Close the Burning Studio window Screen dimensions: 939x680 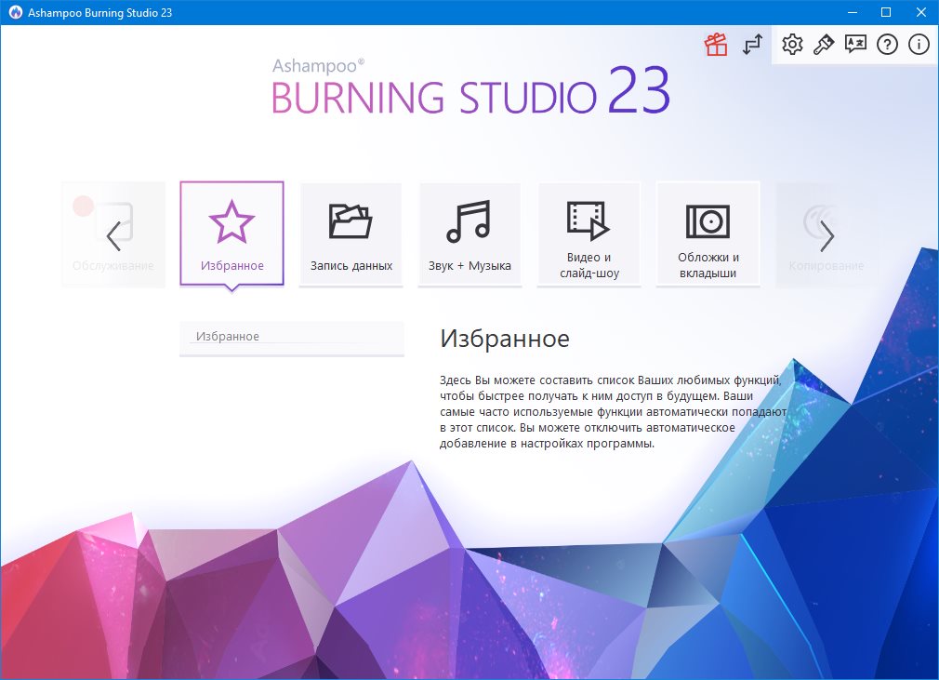click(921, 12)
